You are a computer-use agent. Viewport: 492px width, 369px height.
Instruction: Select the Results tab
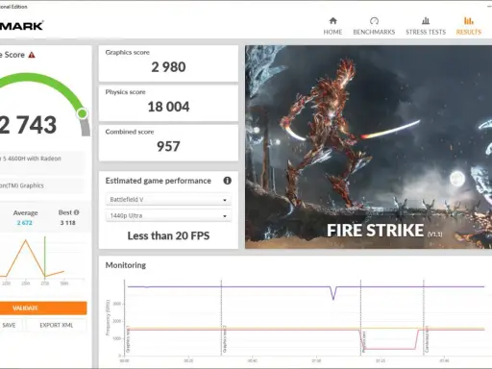click(x=469, y=26)
